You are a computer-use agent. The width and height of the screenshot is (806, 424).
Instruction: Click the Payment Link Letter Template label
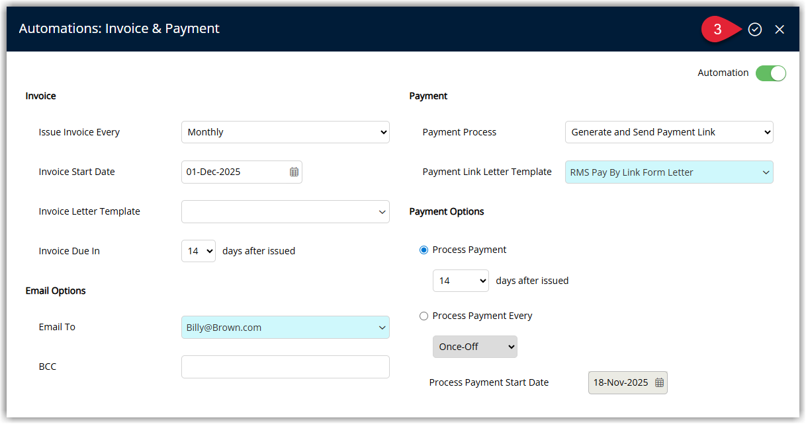pos(487,172)
